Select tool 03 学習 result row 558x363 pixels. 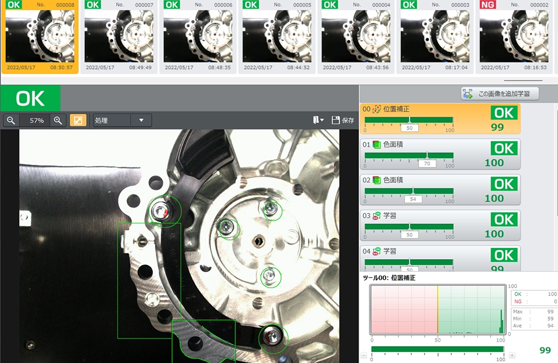click(440, 226)
